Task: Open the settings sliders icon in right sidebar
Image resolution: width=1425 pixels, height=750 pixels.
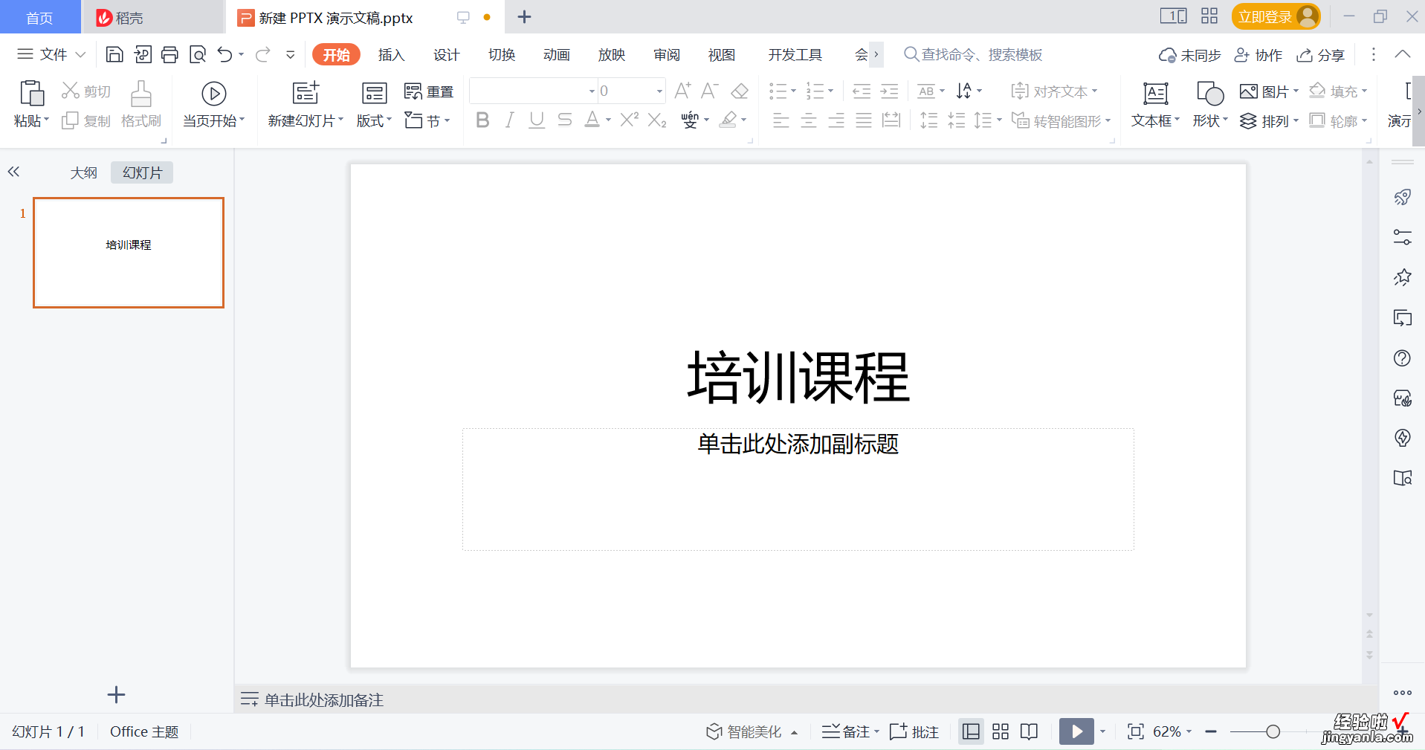Action: (1402, 237)
